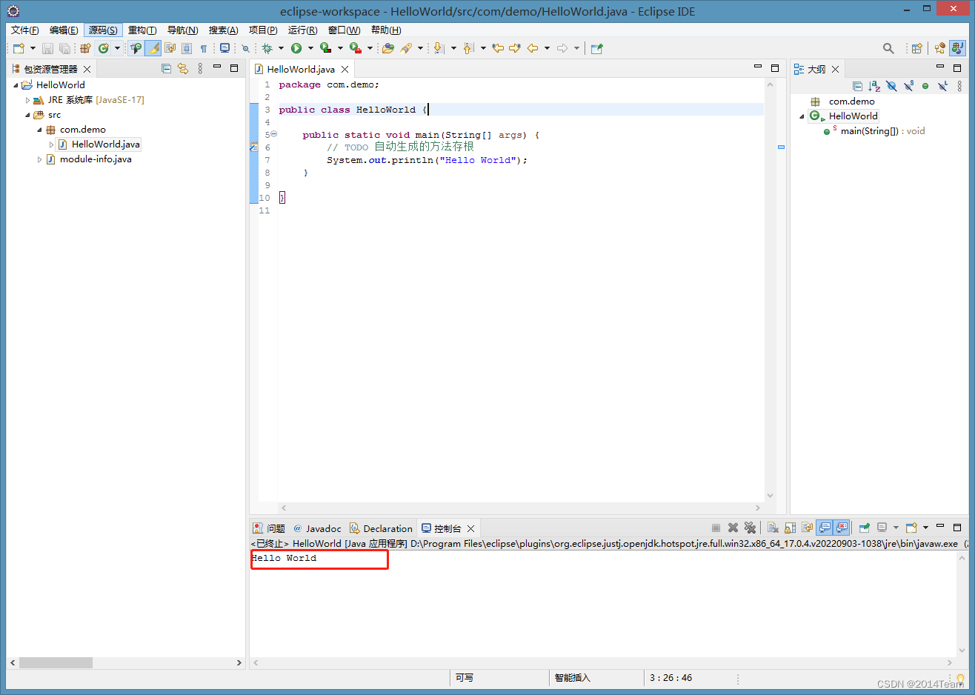Select module-info.java in Package Explorer
The width and height of the screenshot is (975, 695).
(95, 159)
